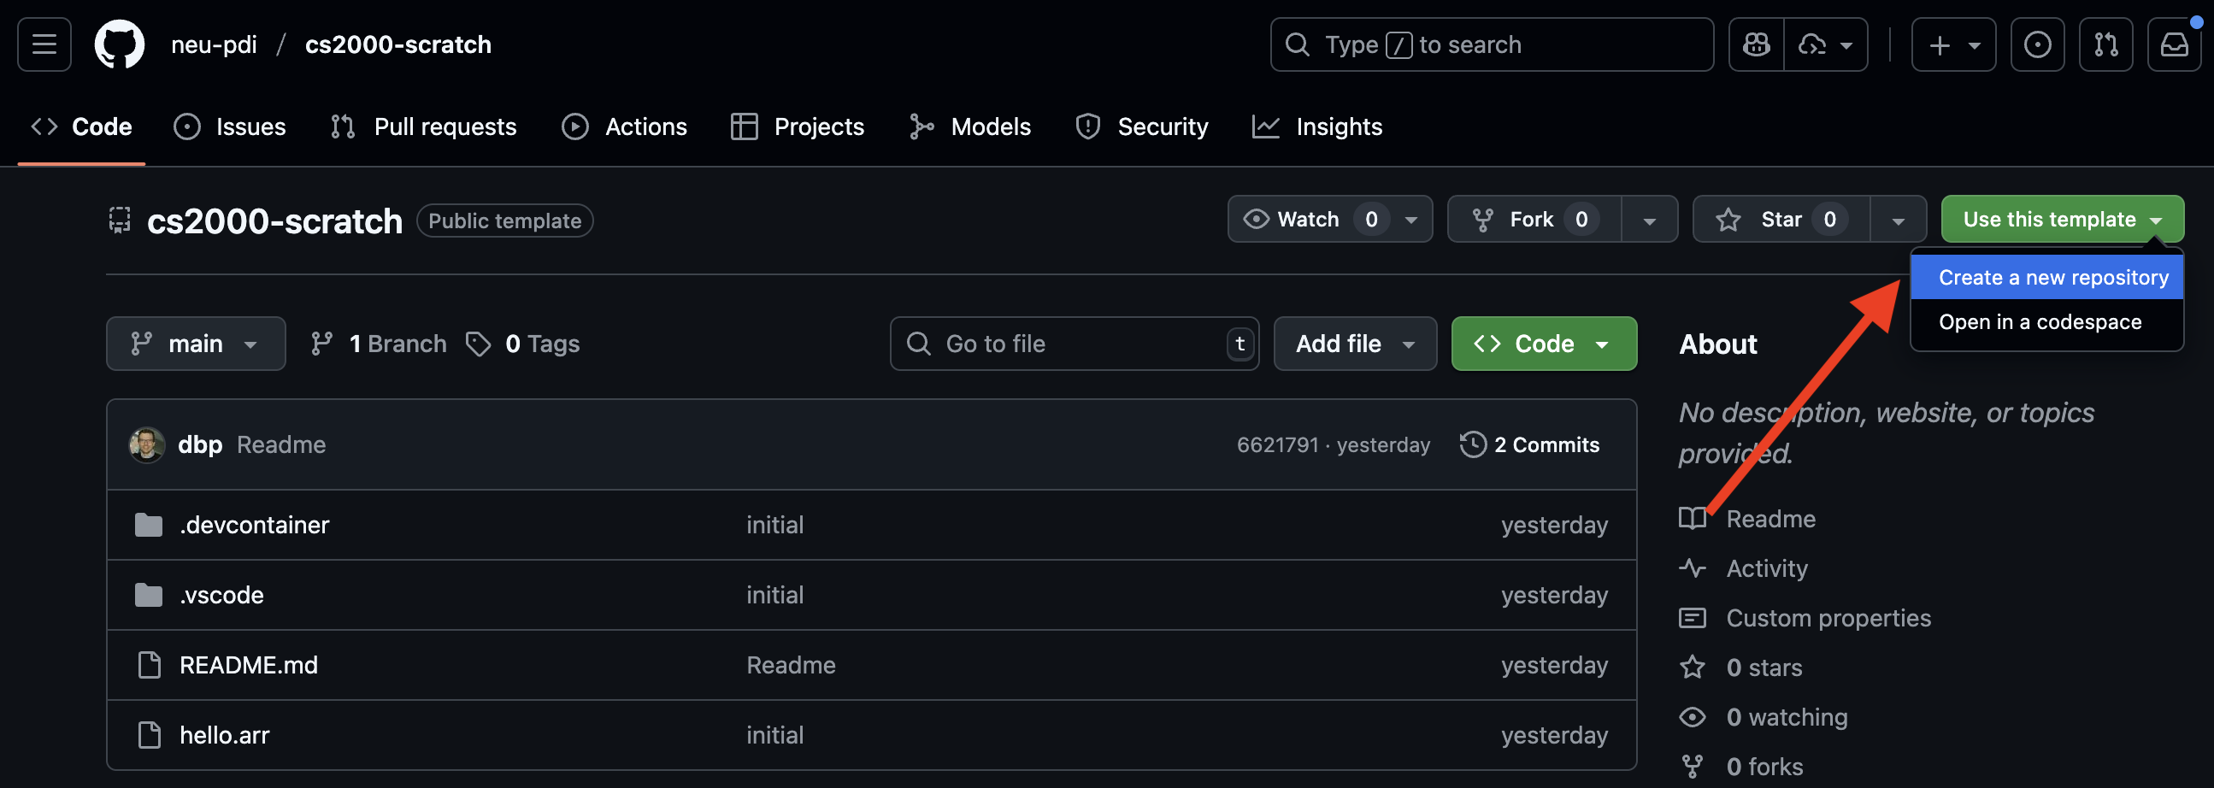Viewport: 2214px width, 788px height.
Task: View the 0 Tags link
Action: pos(522,344)
